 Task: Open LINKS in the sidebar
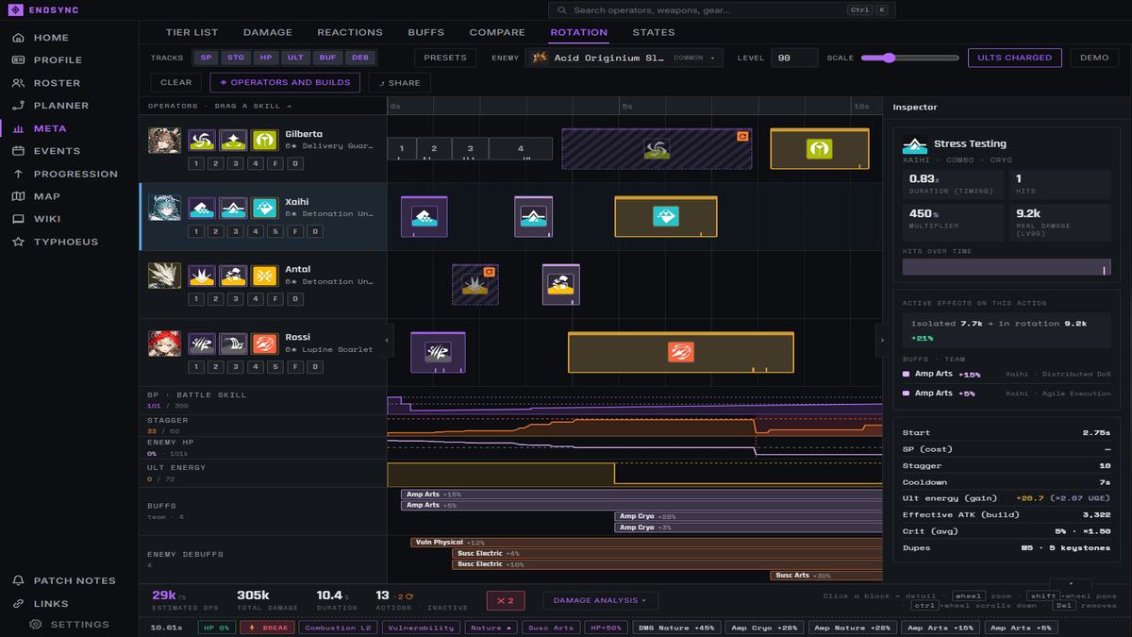coord(51,603)
